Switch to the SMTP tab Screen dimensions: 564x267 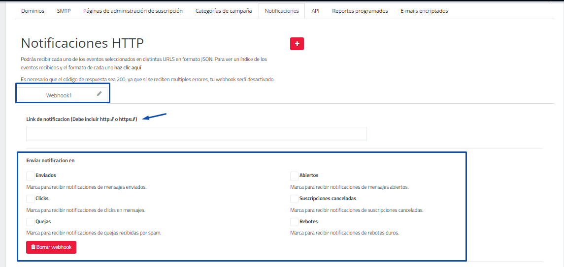(64, 11)
